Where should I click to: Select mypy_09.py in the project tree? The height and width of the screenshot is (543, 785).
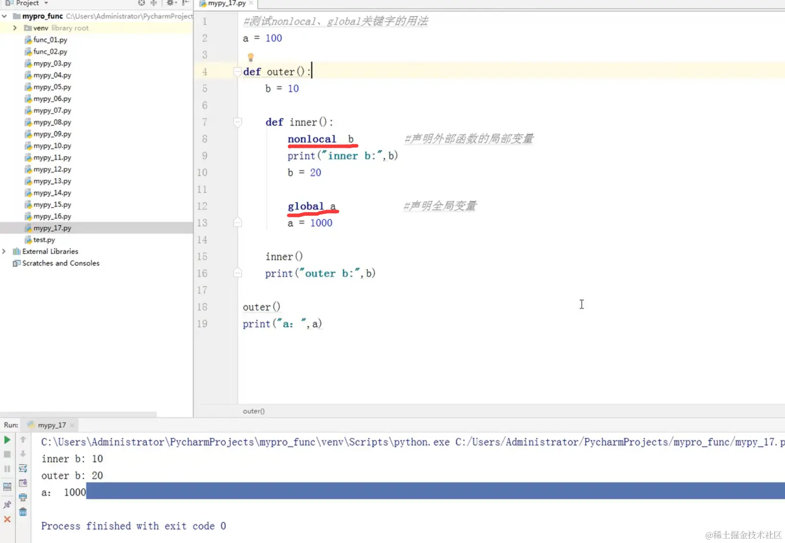click(52, 134)
